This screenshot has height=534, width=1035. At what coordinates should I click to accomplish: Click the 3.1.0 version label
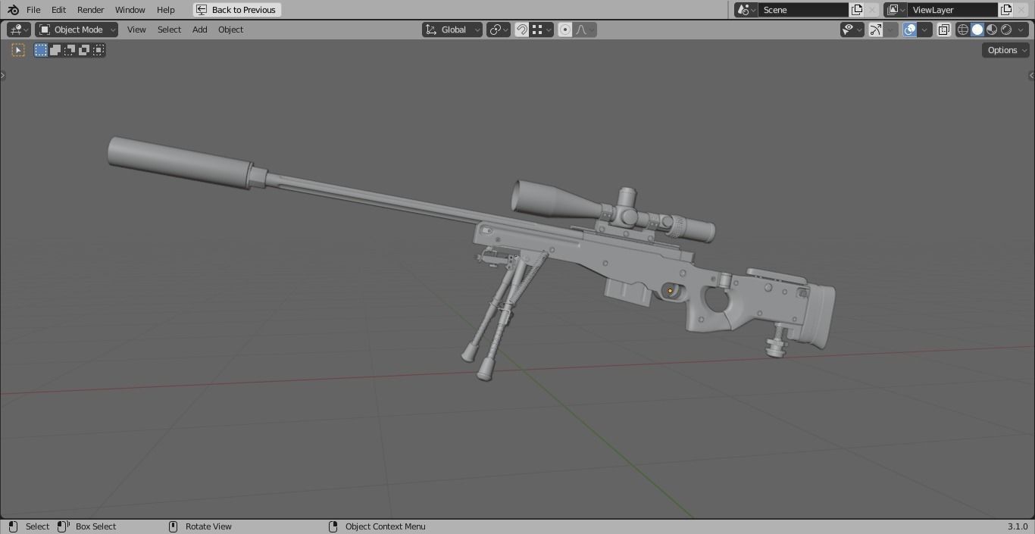point(1018,526)
